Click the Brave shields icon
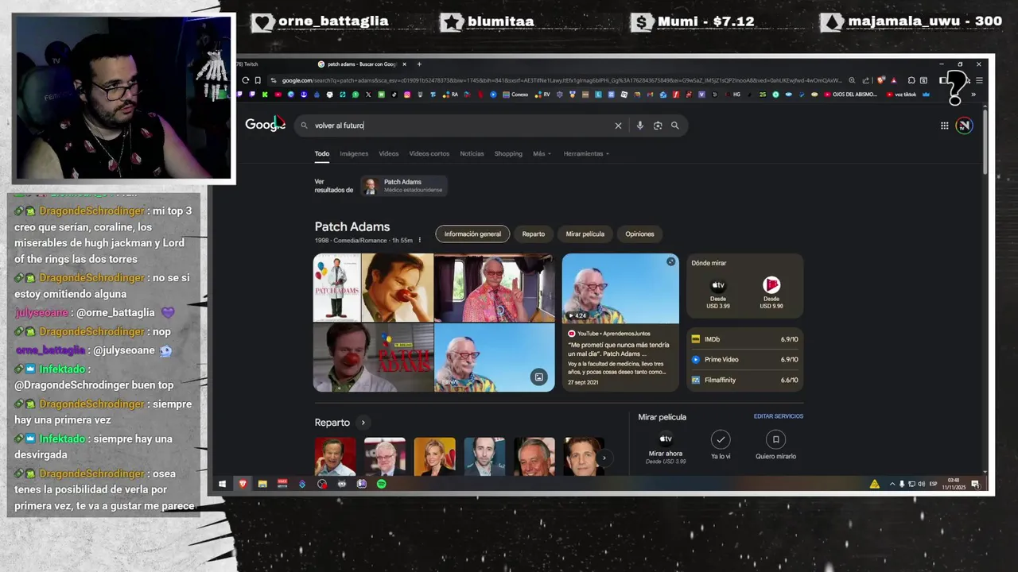Viewport: 1018px width, 572px height. pyautogui.click(x=880, y=80)
